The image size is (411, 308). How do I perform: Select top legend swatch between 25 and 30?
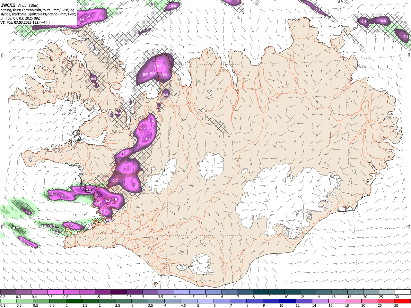pyautogui.click(x=387, y=292)
